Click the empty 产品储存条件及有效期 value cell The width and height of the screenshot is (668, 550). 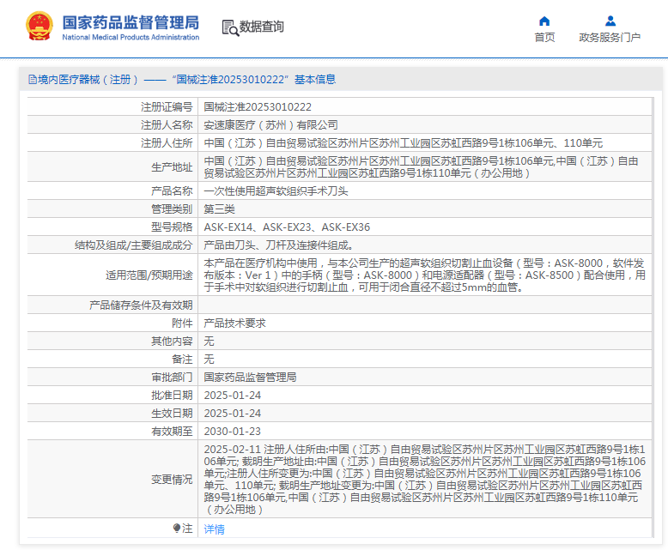(x=425, y=305)
